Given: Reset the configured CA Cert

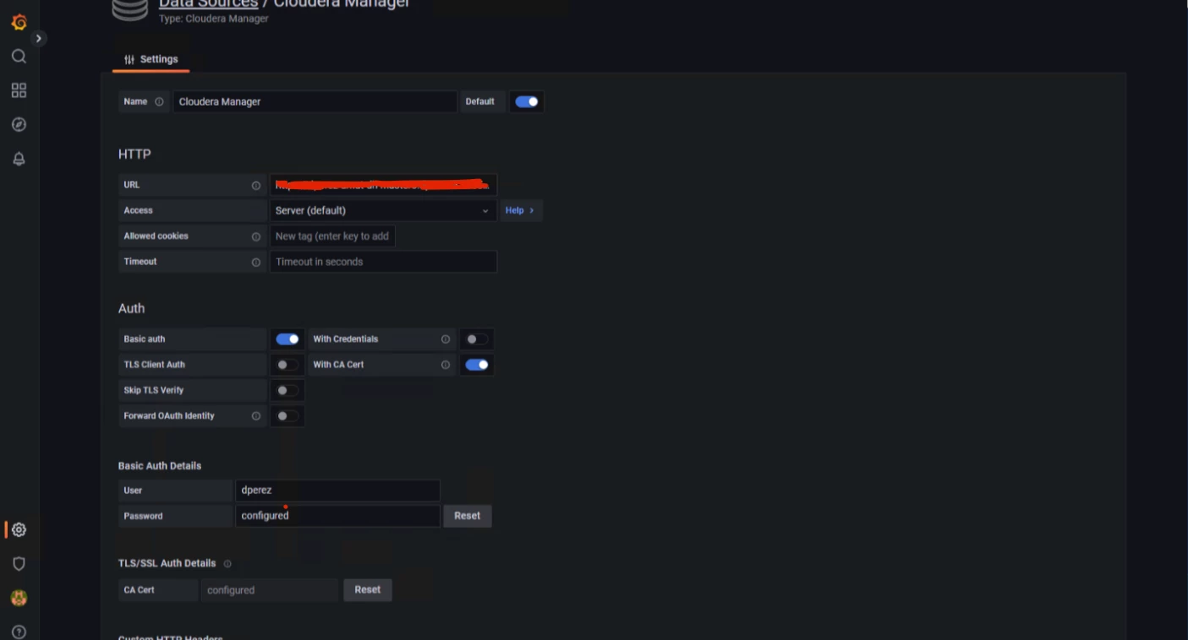Looking at the screenshot, I should coord(368,590).
